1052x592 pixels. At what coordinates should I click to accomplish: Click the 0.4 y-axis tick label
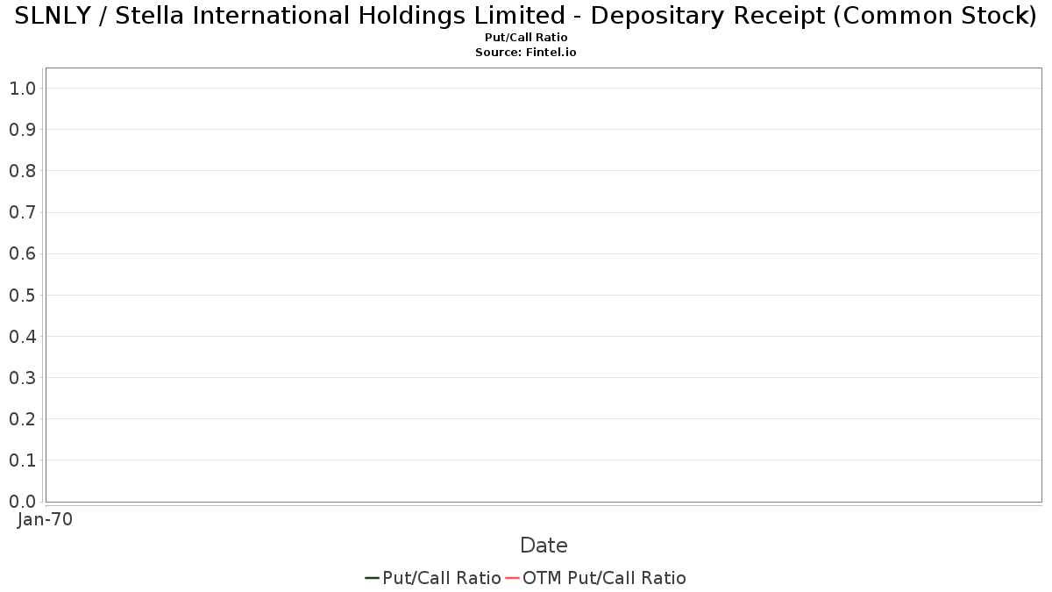point(22,337)
